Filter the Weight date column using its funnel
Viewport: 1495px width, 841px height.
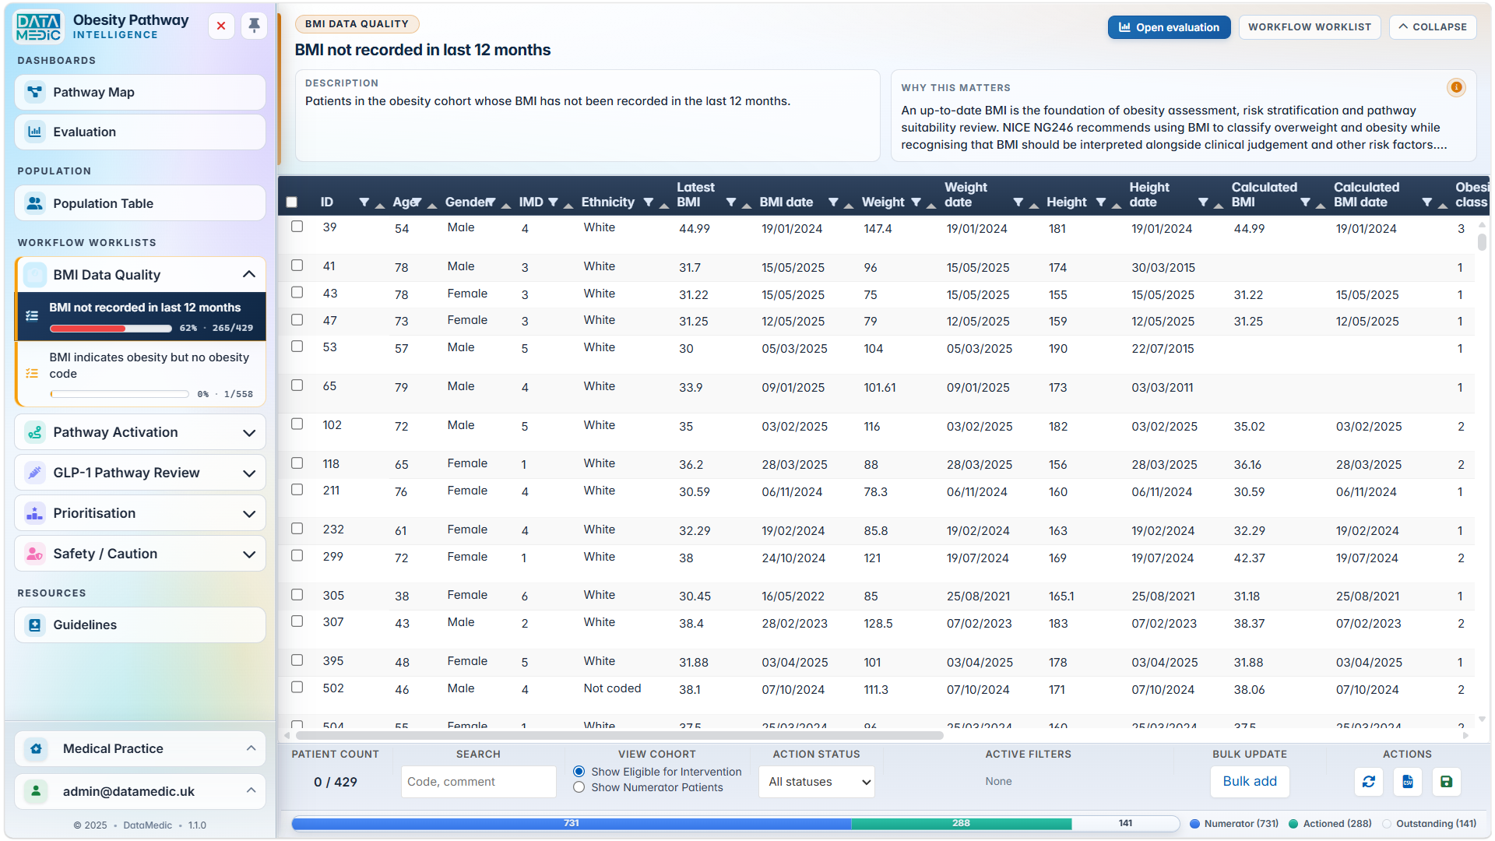click(1018, 202)
